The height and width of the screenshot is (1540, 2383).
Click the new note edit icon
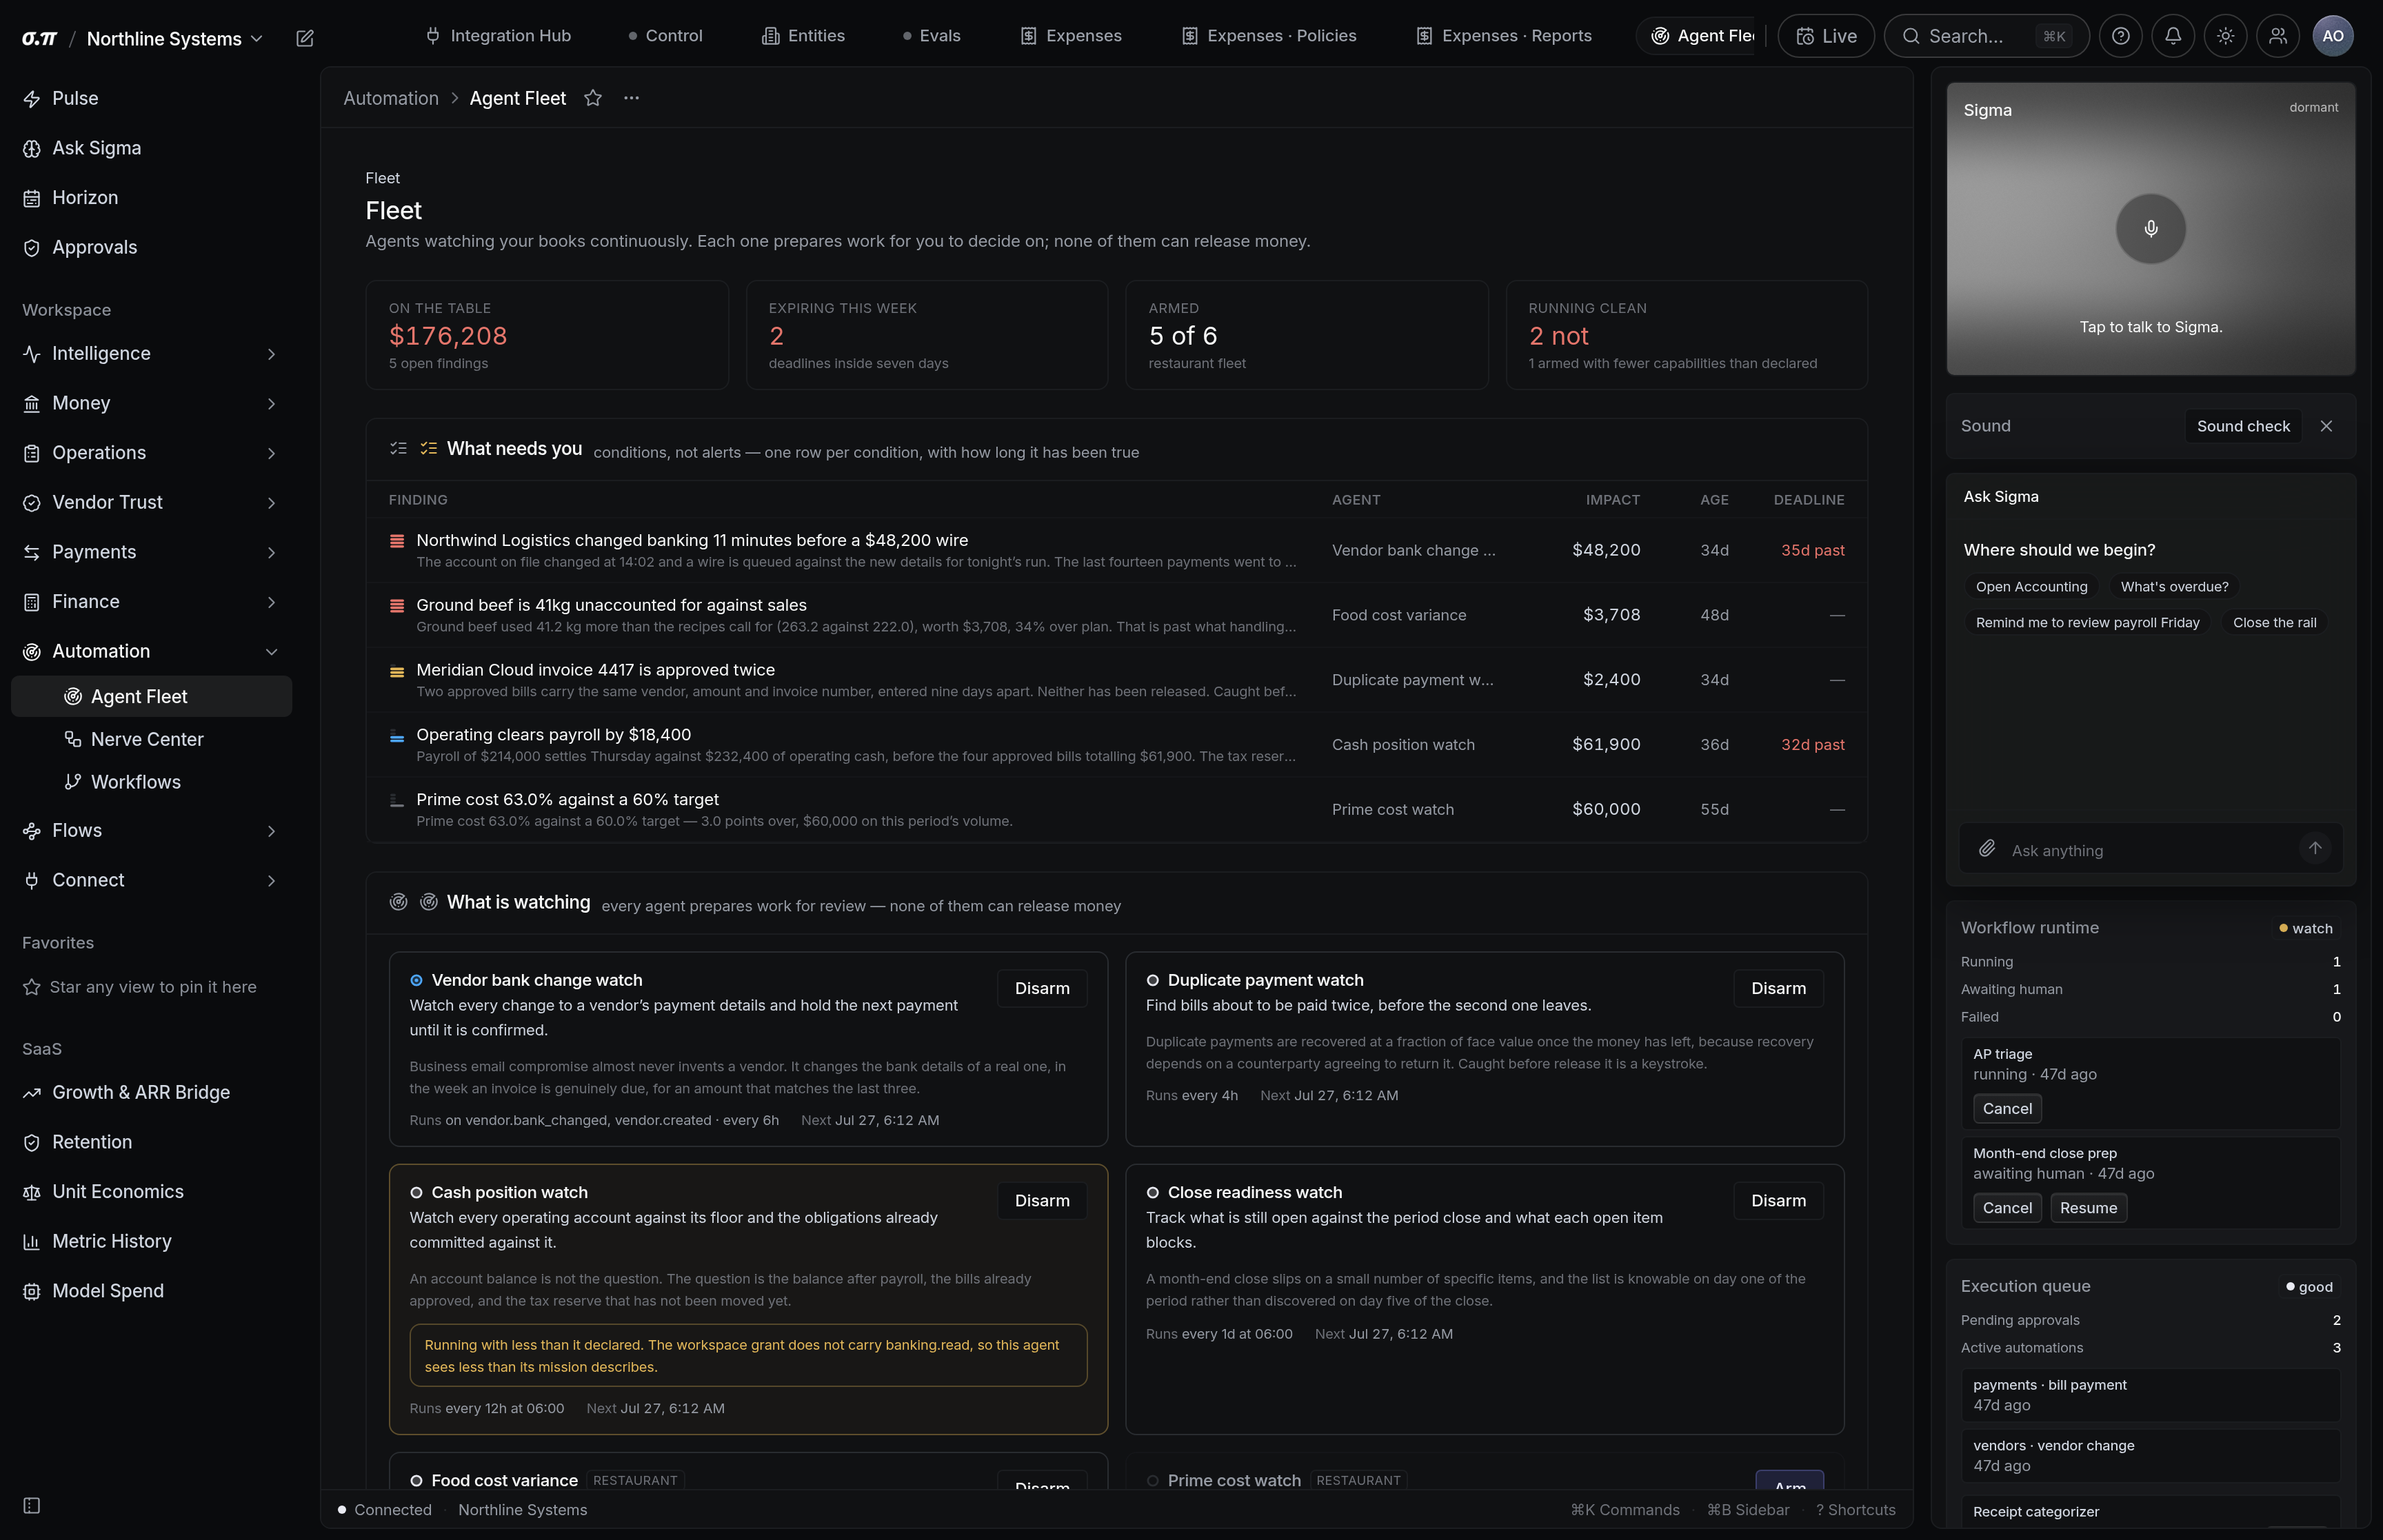click(305, 38)
